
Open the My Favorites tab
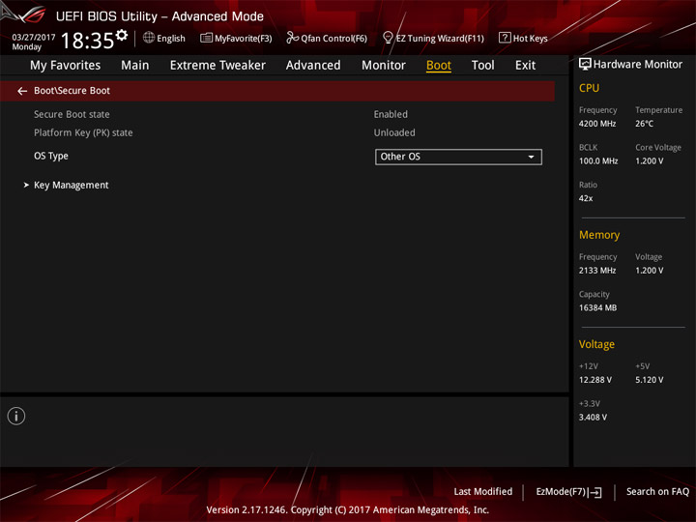(66, 66)
